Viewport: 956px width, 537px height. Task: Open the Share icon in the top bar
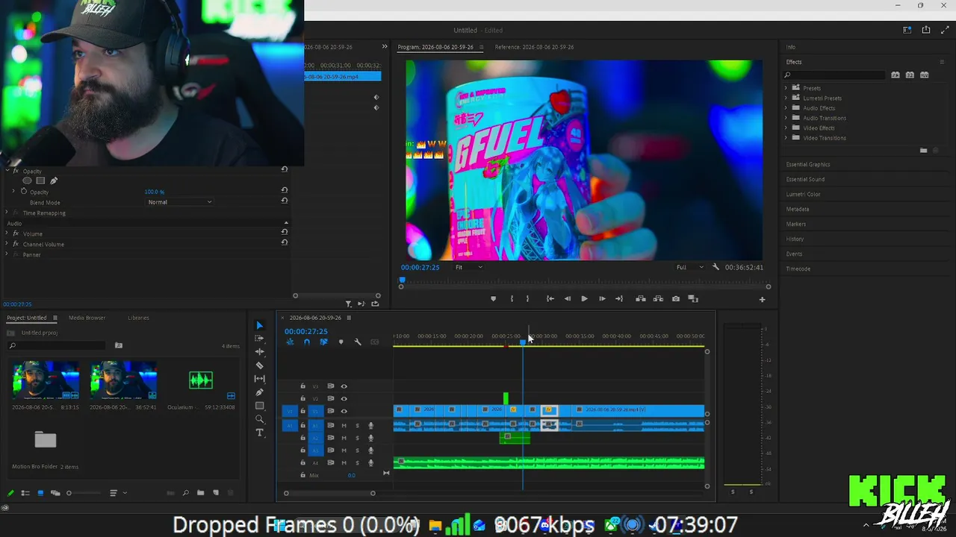point(926,30)
